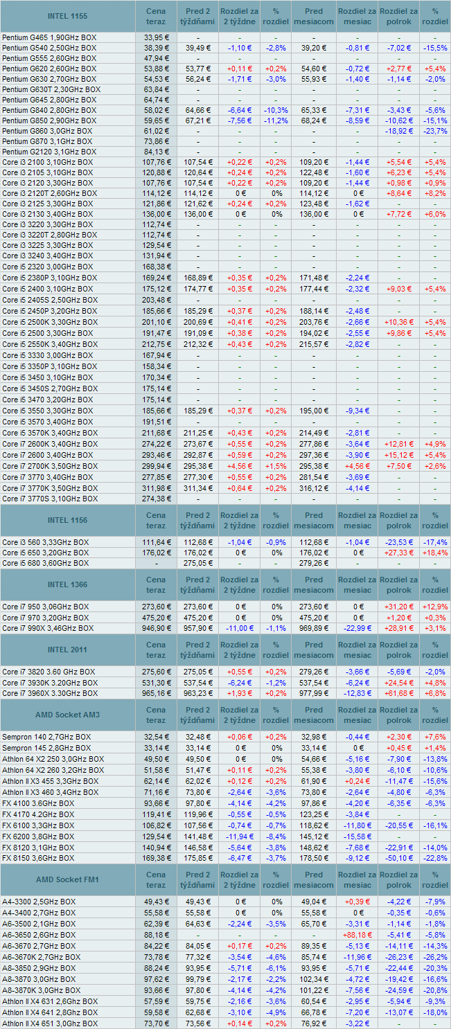451x1029 pixels.
Task: Click the +1,20 € value for Core i7 970
Action: click(x=398, y=617)
